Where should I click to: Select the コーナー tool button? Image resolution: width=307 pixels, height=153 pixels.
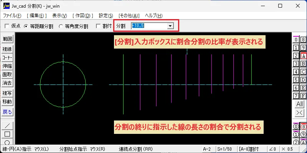(x=7, y=58)
